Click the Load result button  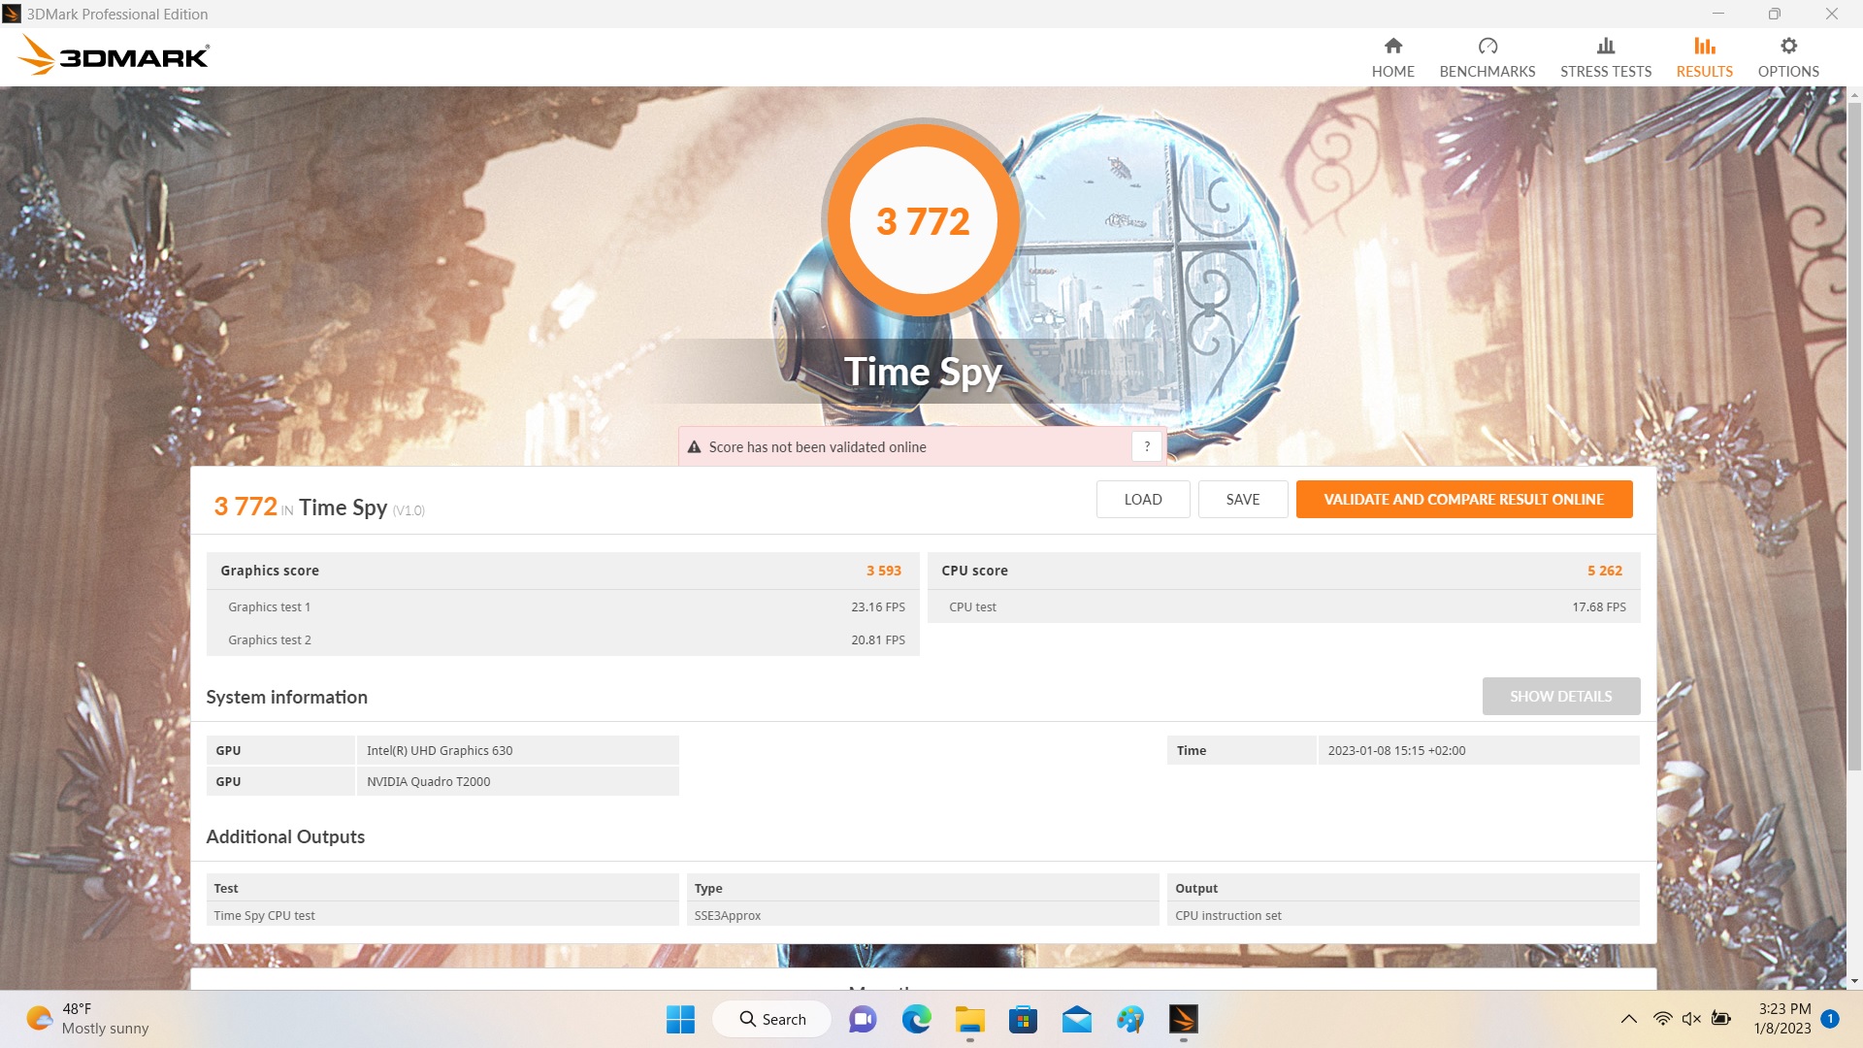1142,499
